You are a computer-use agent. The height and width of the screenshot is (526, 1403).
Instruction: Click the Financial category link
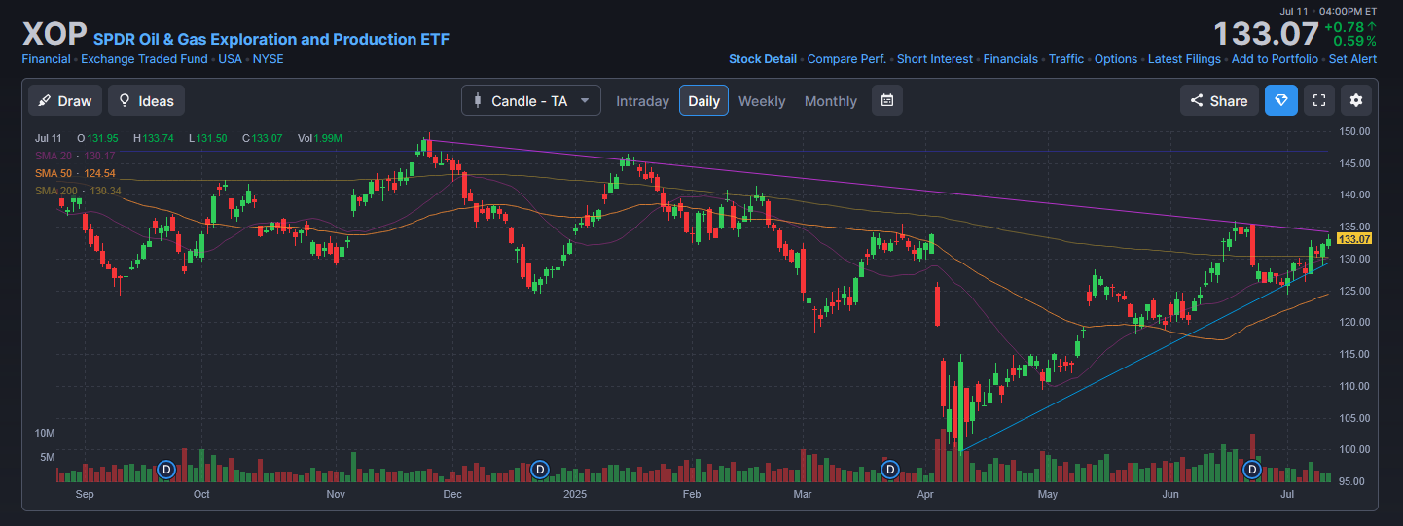[x=46, y=59]
